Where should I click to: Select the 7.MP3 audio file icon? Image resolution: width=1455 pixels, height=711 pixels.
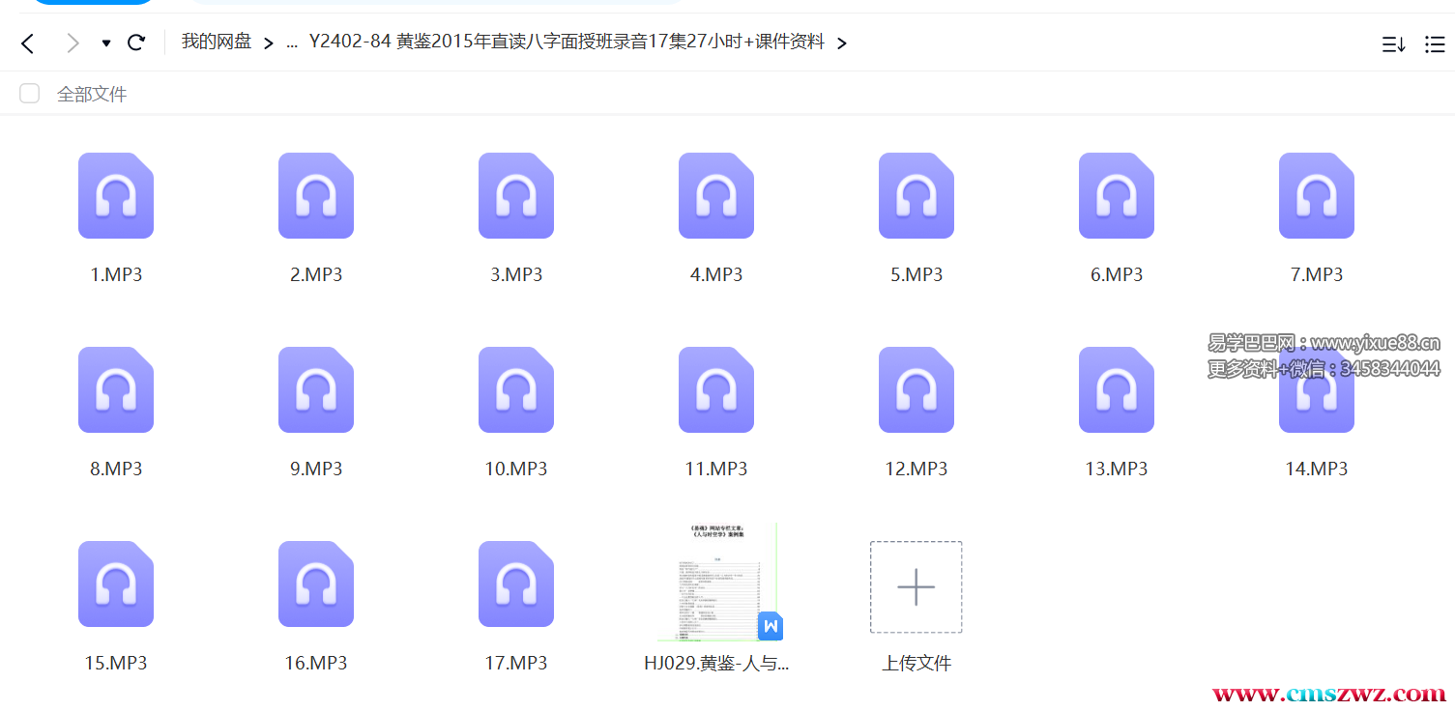click(x=1317, y=196)
